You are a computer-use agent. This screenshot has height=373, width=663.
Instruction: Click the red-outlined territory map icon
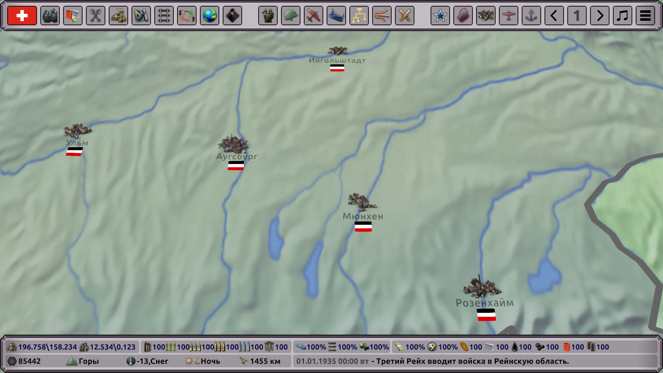coord(463,16)
